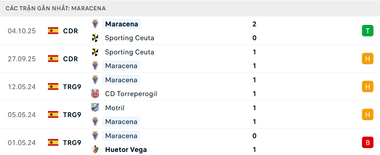
Task: Click Sporting Ceuta crest in 04.10.25 match
Action: pyautogui.click(x=95, y=38)
